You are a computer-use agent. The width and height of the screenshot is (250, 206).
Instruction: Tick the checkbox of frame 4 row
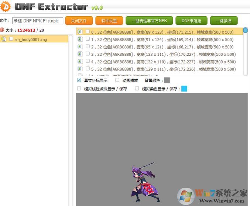point(88,61)
